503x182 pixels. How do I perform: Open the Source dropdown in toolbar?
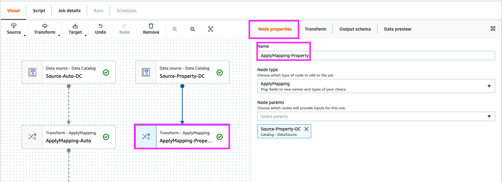pyautogui.click(x=14, y=29)
